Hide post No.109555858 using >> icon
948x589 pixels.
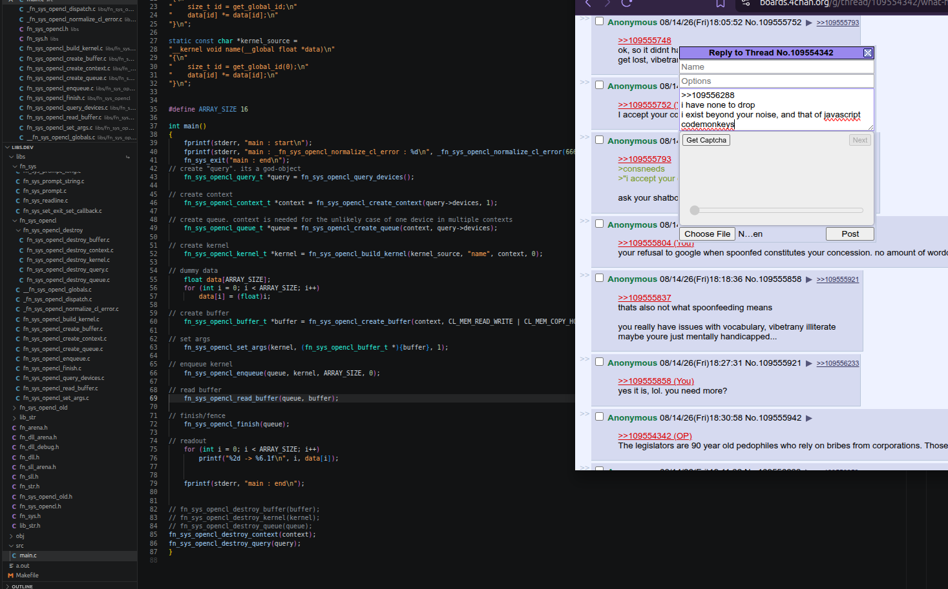tap(584, 275)
